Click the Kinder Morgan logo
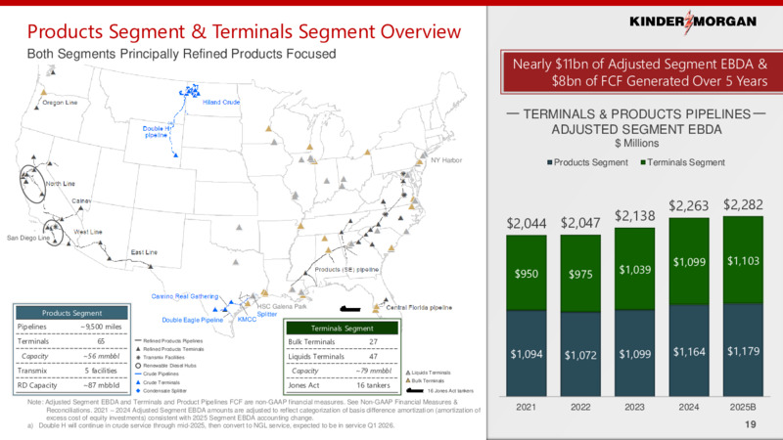 [693, 22]
